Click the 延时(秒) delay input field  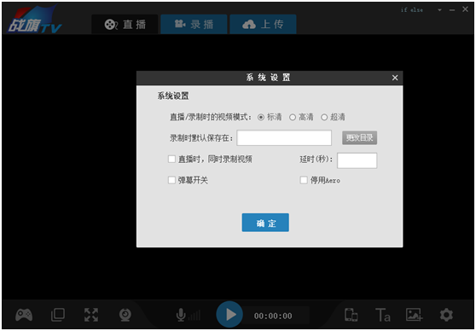point(357,160)
